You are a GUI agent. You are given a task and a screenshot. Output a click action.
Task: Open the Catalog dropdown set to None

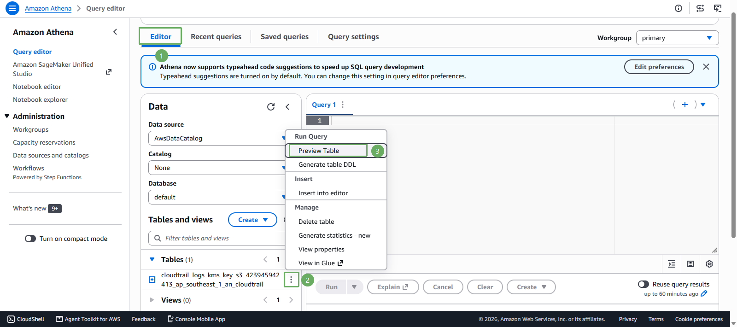[216, 168]
